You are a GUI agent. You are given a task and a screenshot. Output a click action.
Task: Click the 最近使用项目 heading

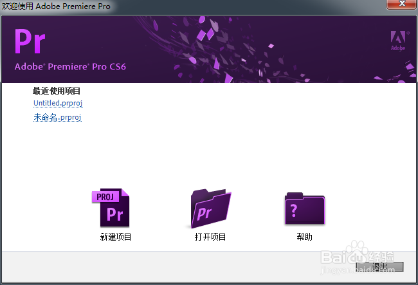point(57,91)
